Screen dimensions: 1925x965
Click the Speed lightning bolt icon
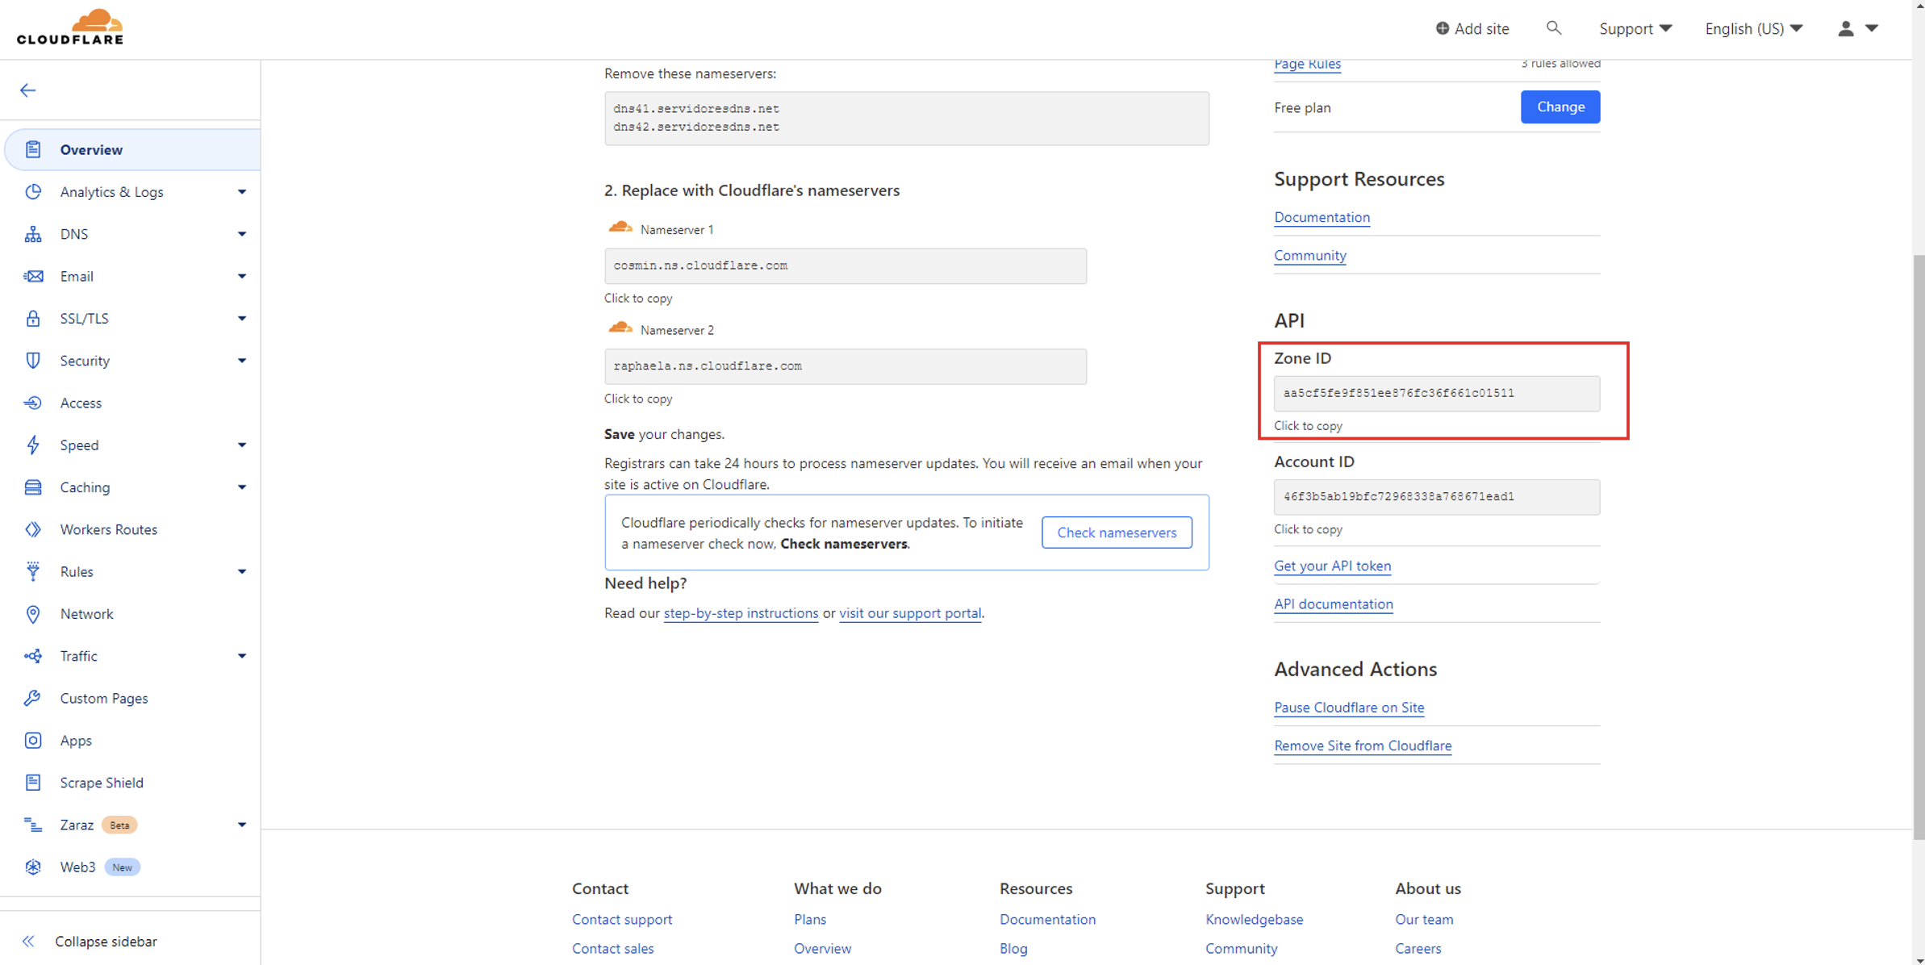coord(33,445)
